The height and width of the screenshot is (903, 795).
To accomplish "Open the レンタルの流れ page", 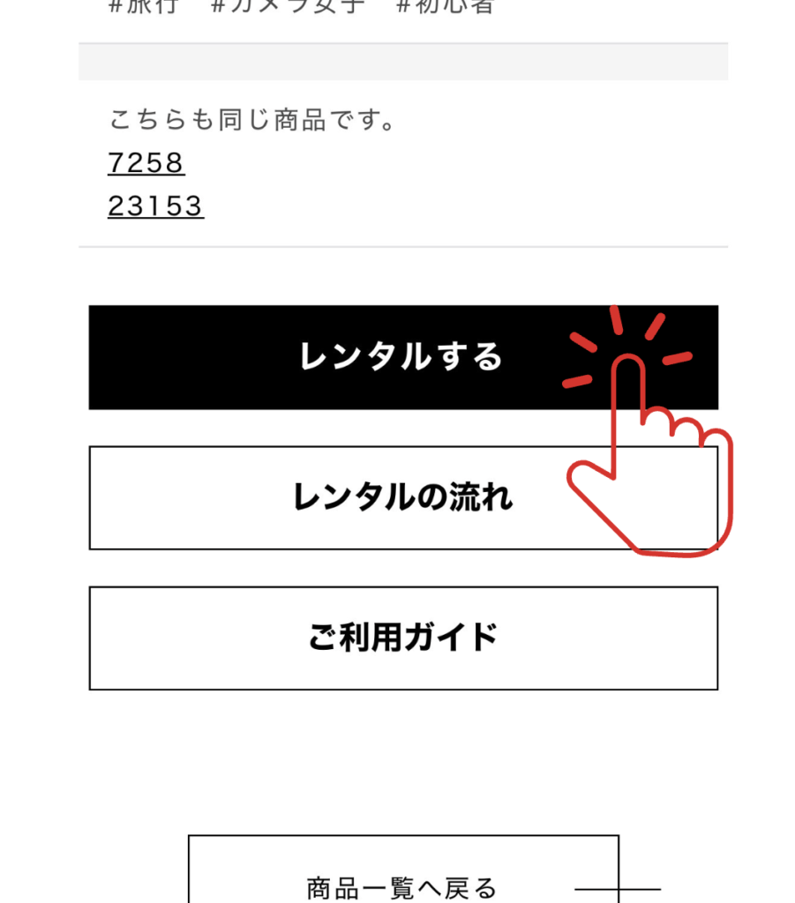I will point(403,498).
